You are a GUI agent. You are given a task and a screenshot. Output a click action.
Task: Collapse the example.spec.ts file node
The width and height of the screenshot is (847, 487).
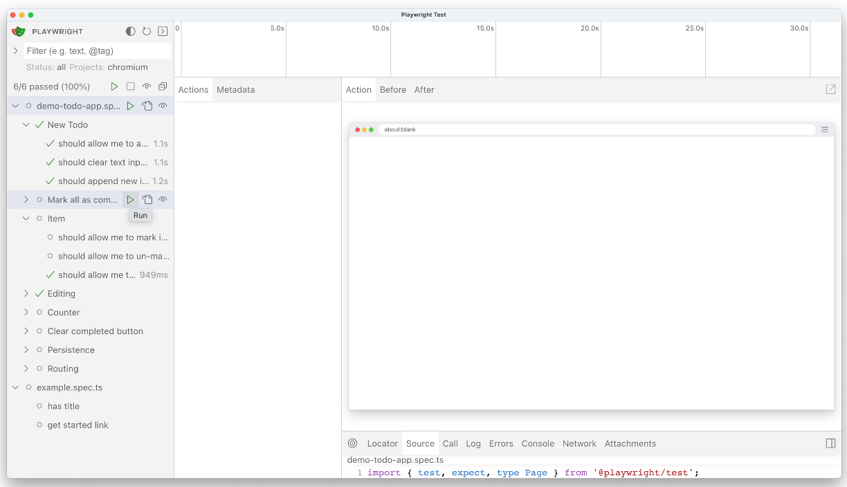click(15, 387)
